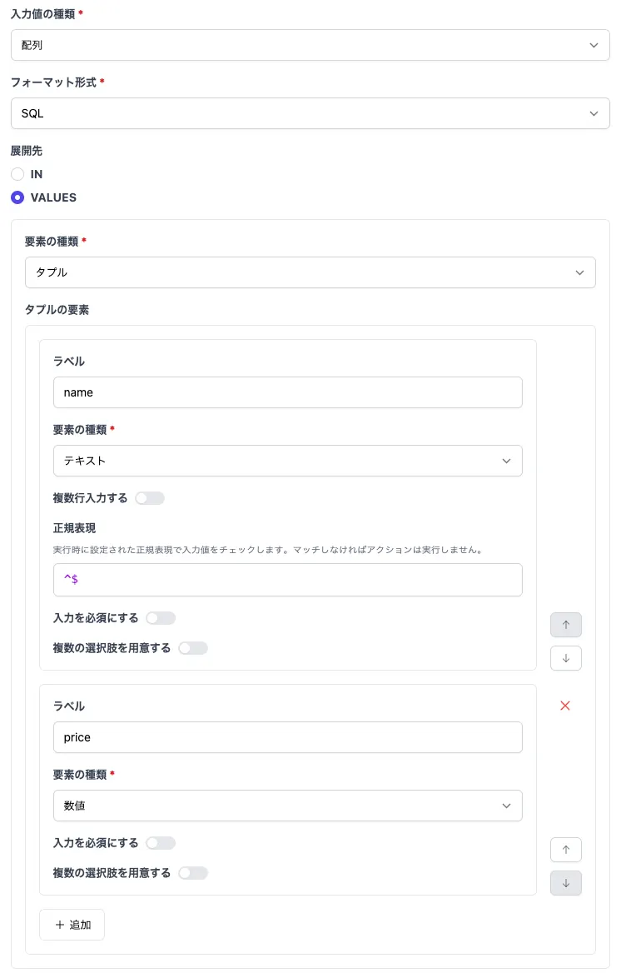
Task: Open the 入力値の種類 dropdown showing 配列
Action: tap(310, 45)
